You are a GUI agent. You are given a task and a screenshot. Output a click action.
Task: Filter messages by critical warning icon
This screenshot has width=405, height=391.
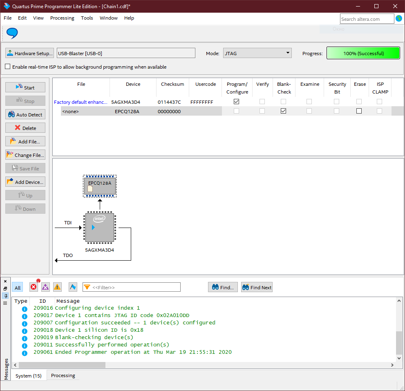45,287
